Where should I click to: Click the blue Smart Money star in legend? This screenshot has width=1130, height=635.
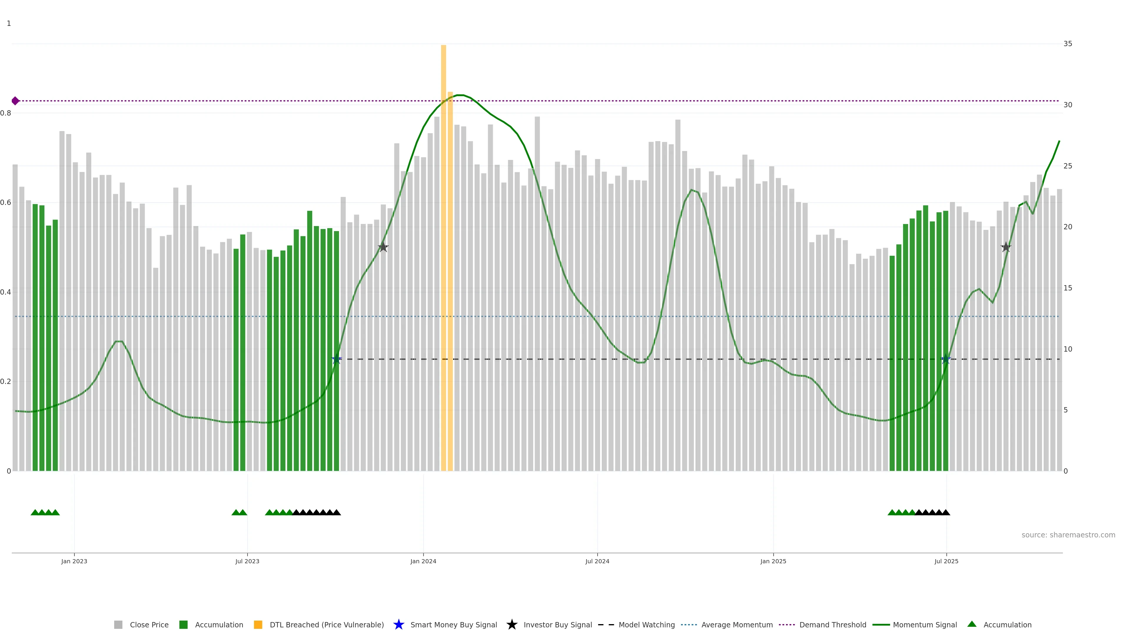pyautogui.click(x=398, y=624)
